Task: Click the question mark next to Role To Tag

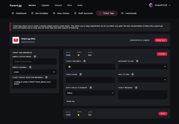Action: click(x=132, y=74)
